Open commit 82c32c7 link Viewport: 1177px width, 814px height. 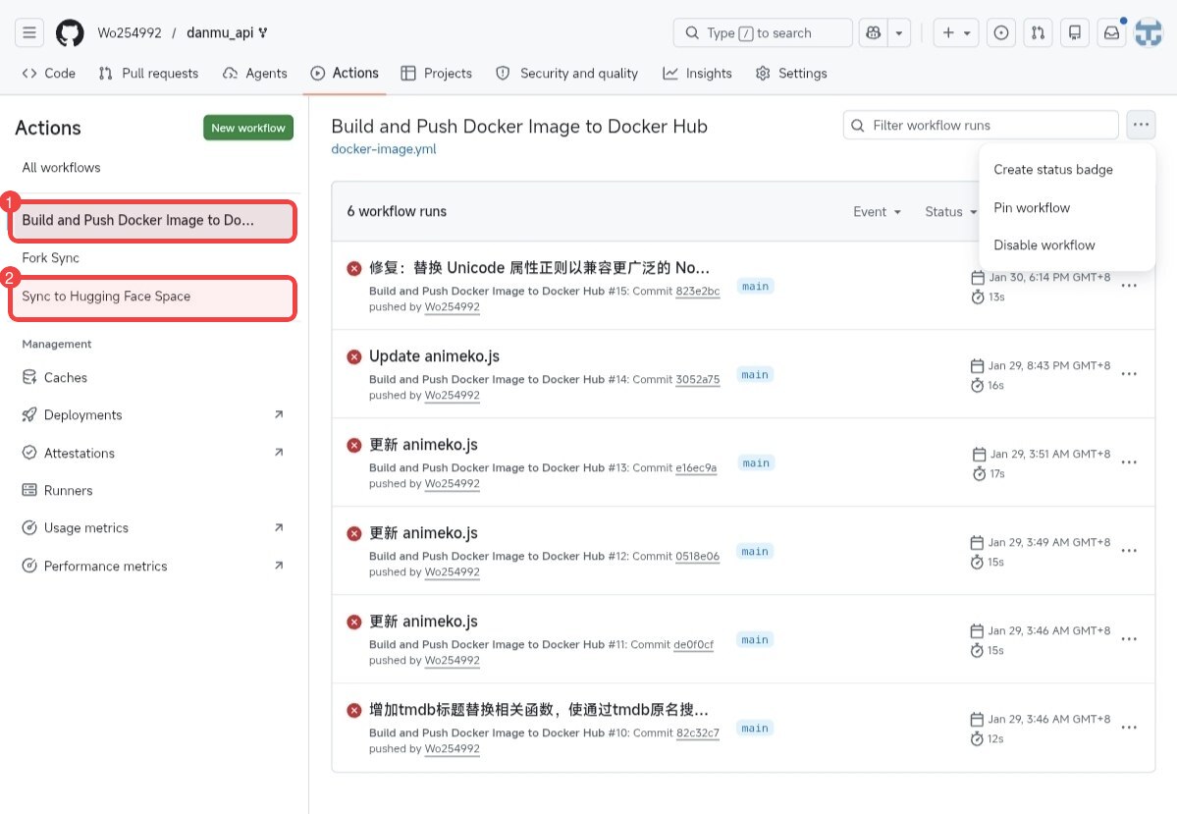pos(697,733)
